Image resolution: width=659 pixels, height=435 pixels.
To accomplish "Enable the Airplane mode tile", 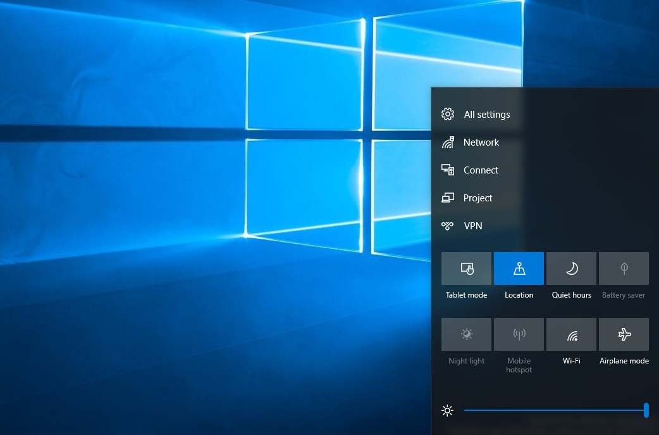I will pos(624,334).
